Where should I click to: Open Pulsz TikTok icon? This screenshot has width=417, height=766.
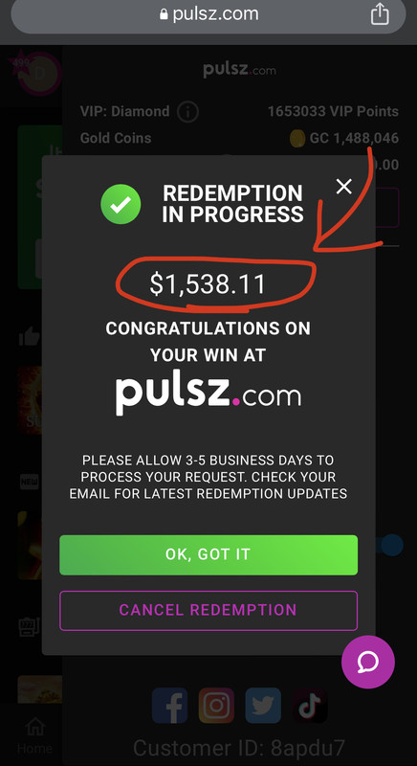click(310, 706)
